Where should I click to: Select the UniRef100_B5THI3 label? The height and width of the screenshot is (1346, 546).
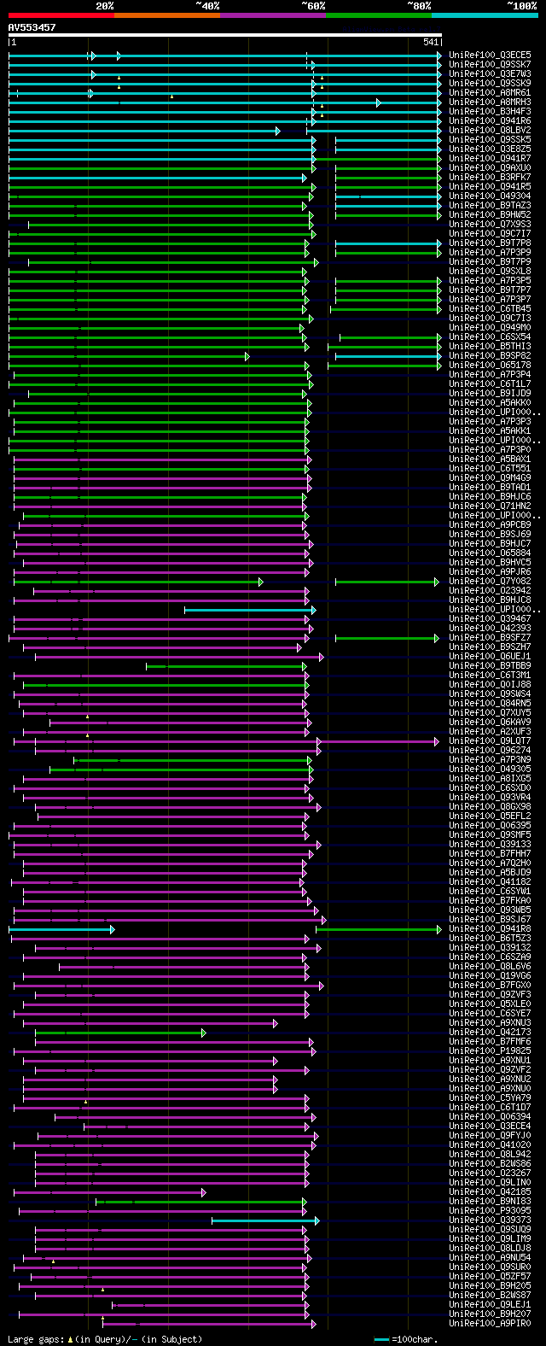tap(490, 347)
